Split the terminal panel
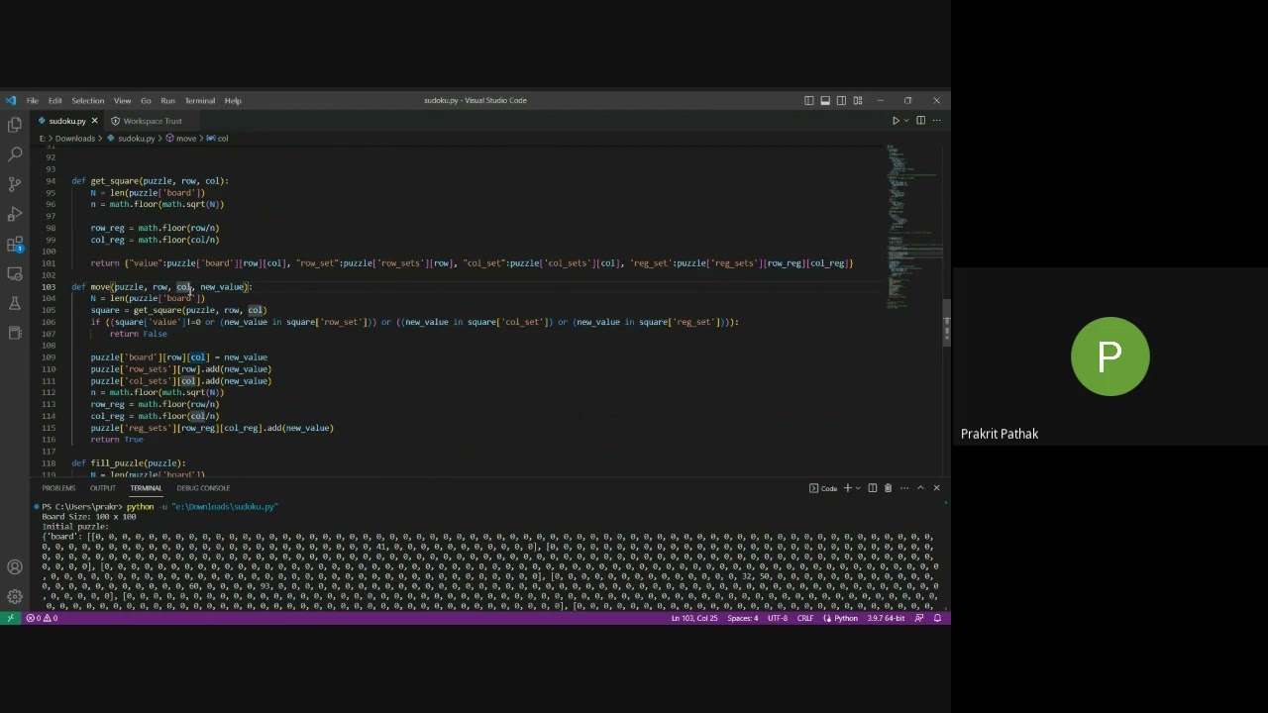 coord(873,488)
